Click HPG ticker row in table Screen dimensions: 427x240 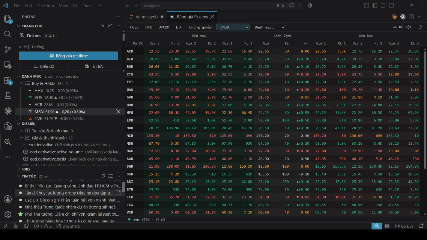coord(274,112)
